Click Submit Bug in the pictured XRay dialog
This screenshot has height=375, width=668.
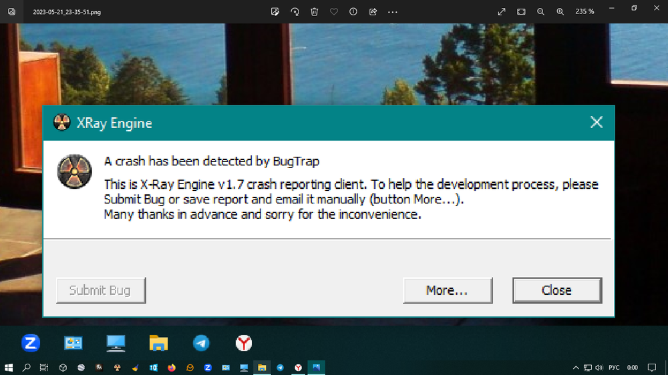click(101, 290)
